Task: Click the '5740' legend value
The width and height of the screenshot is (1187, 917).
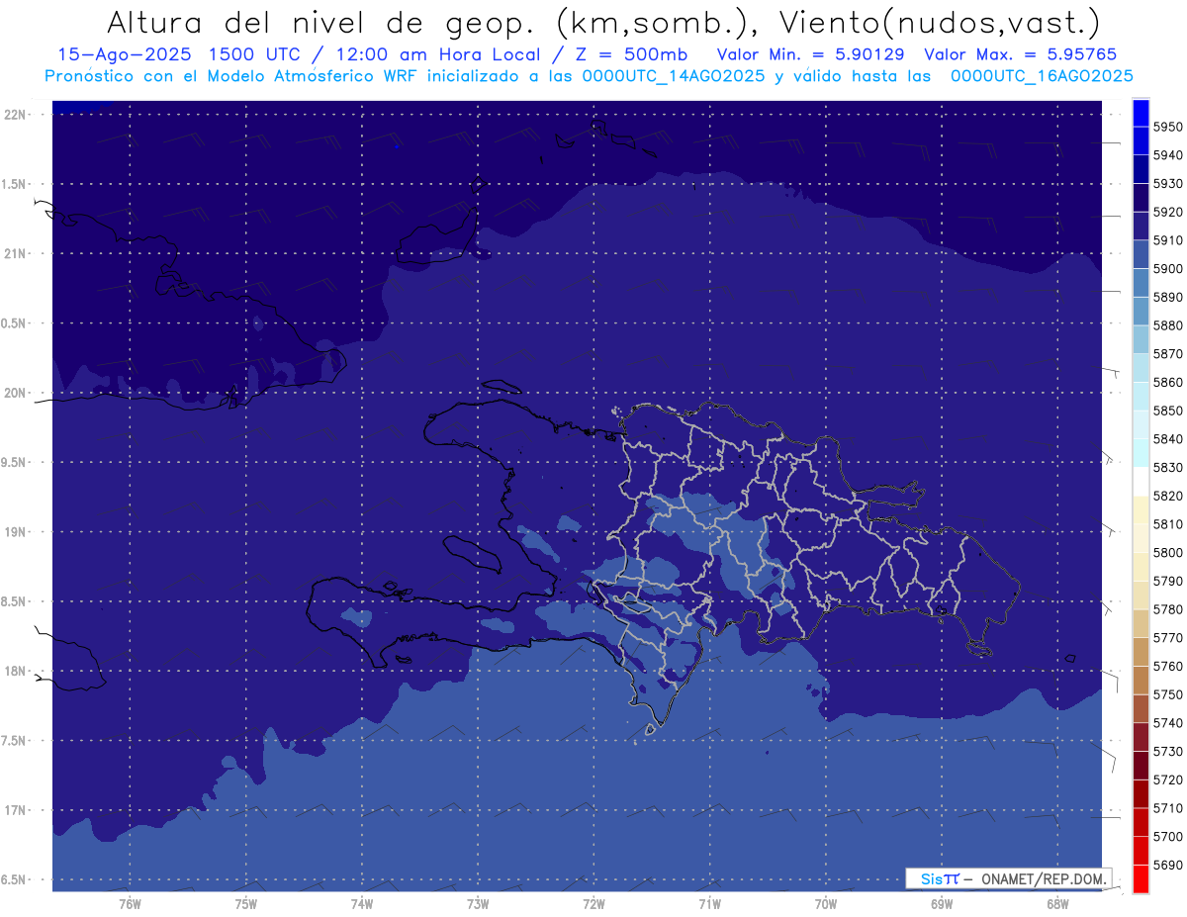Action: point(1168,723)
